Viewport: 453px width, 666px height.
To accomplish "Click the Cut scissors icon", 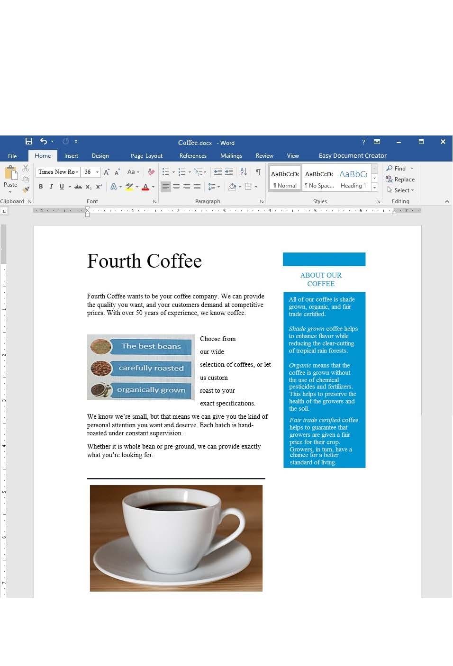I will point(26,169).
